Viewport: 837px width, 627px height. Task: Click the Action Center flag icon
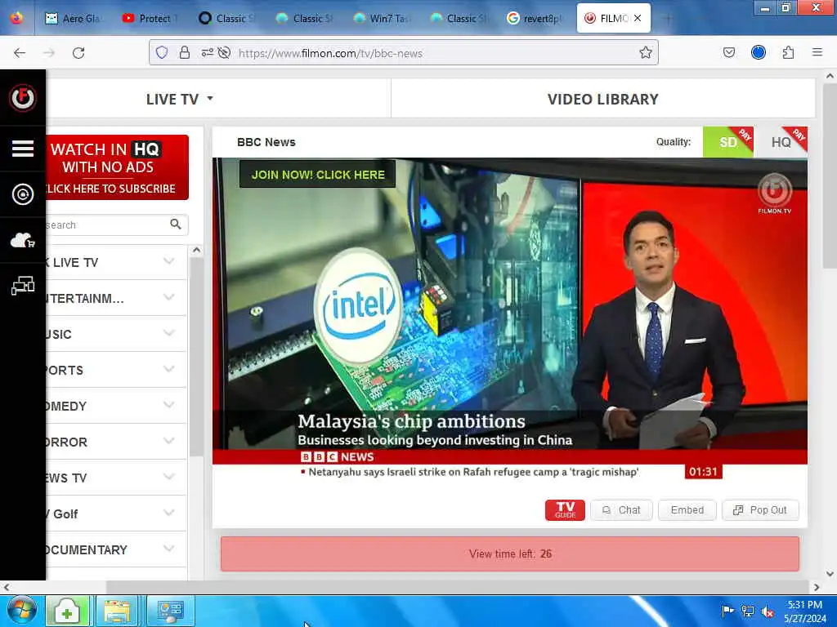727,611
